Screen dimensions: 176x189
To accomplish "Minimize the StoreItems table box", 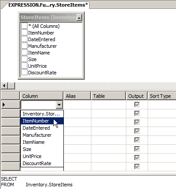I will [79, 18].
